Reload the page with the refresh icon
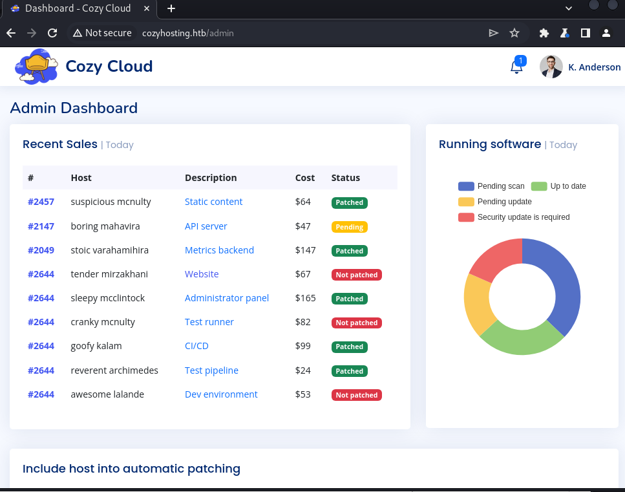Screen dimensions: 625x492 coord(52,32)
